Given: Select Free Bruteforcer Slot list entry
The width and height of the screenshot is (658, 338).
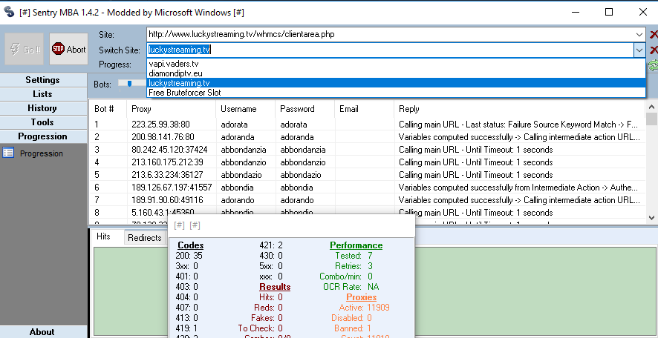Looking at the screenshot, I should coord(185,93).
